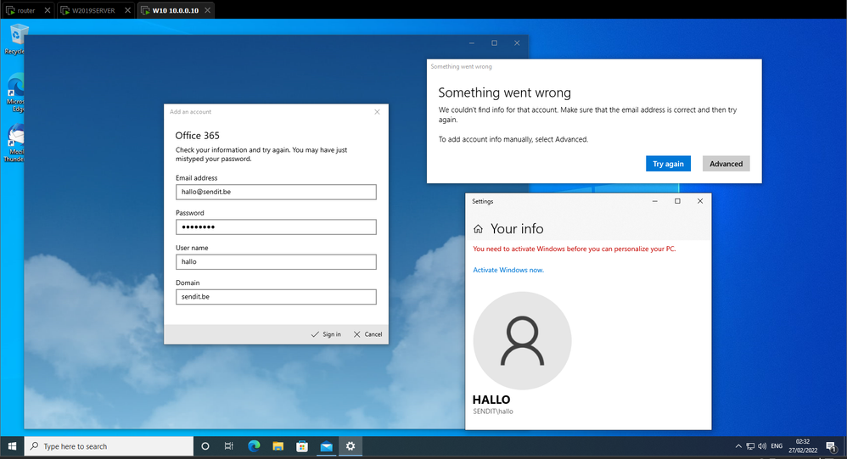Switch to Mail app in the taskbar

(x=326, y=446)
